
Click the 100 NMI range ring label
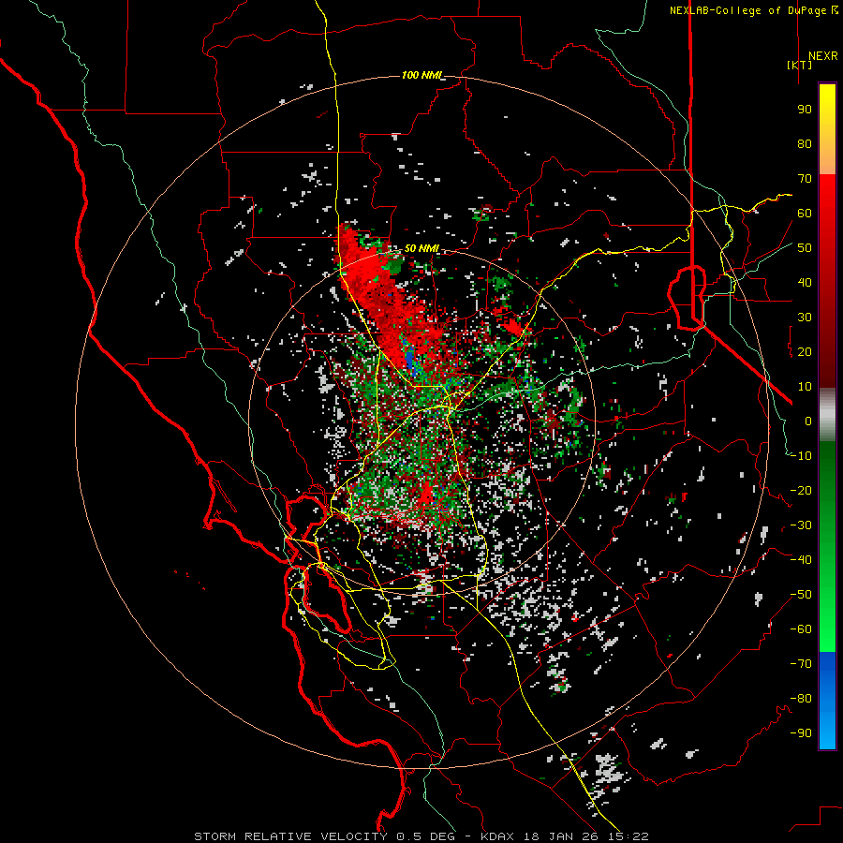(423, 75)
